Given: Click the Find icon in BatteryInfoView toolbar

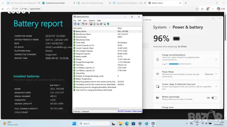Looking at the screenshot, I should tap(105, 24).
